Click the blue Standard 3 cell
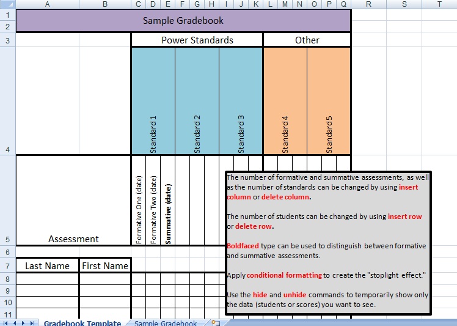 241,101
